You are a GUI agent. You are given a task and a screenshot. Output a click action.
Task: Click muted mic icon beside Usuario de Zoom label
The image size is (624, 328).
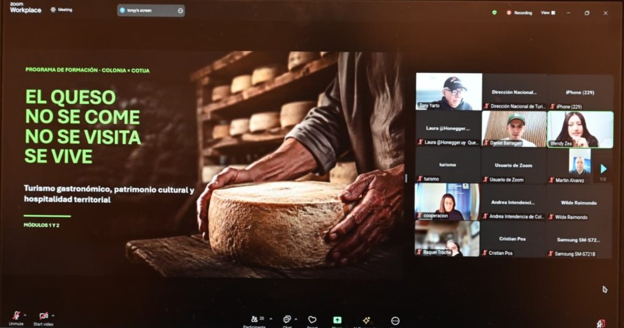click(x=486, y=180)
